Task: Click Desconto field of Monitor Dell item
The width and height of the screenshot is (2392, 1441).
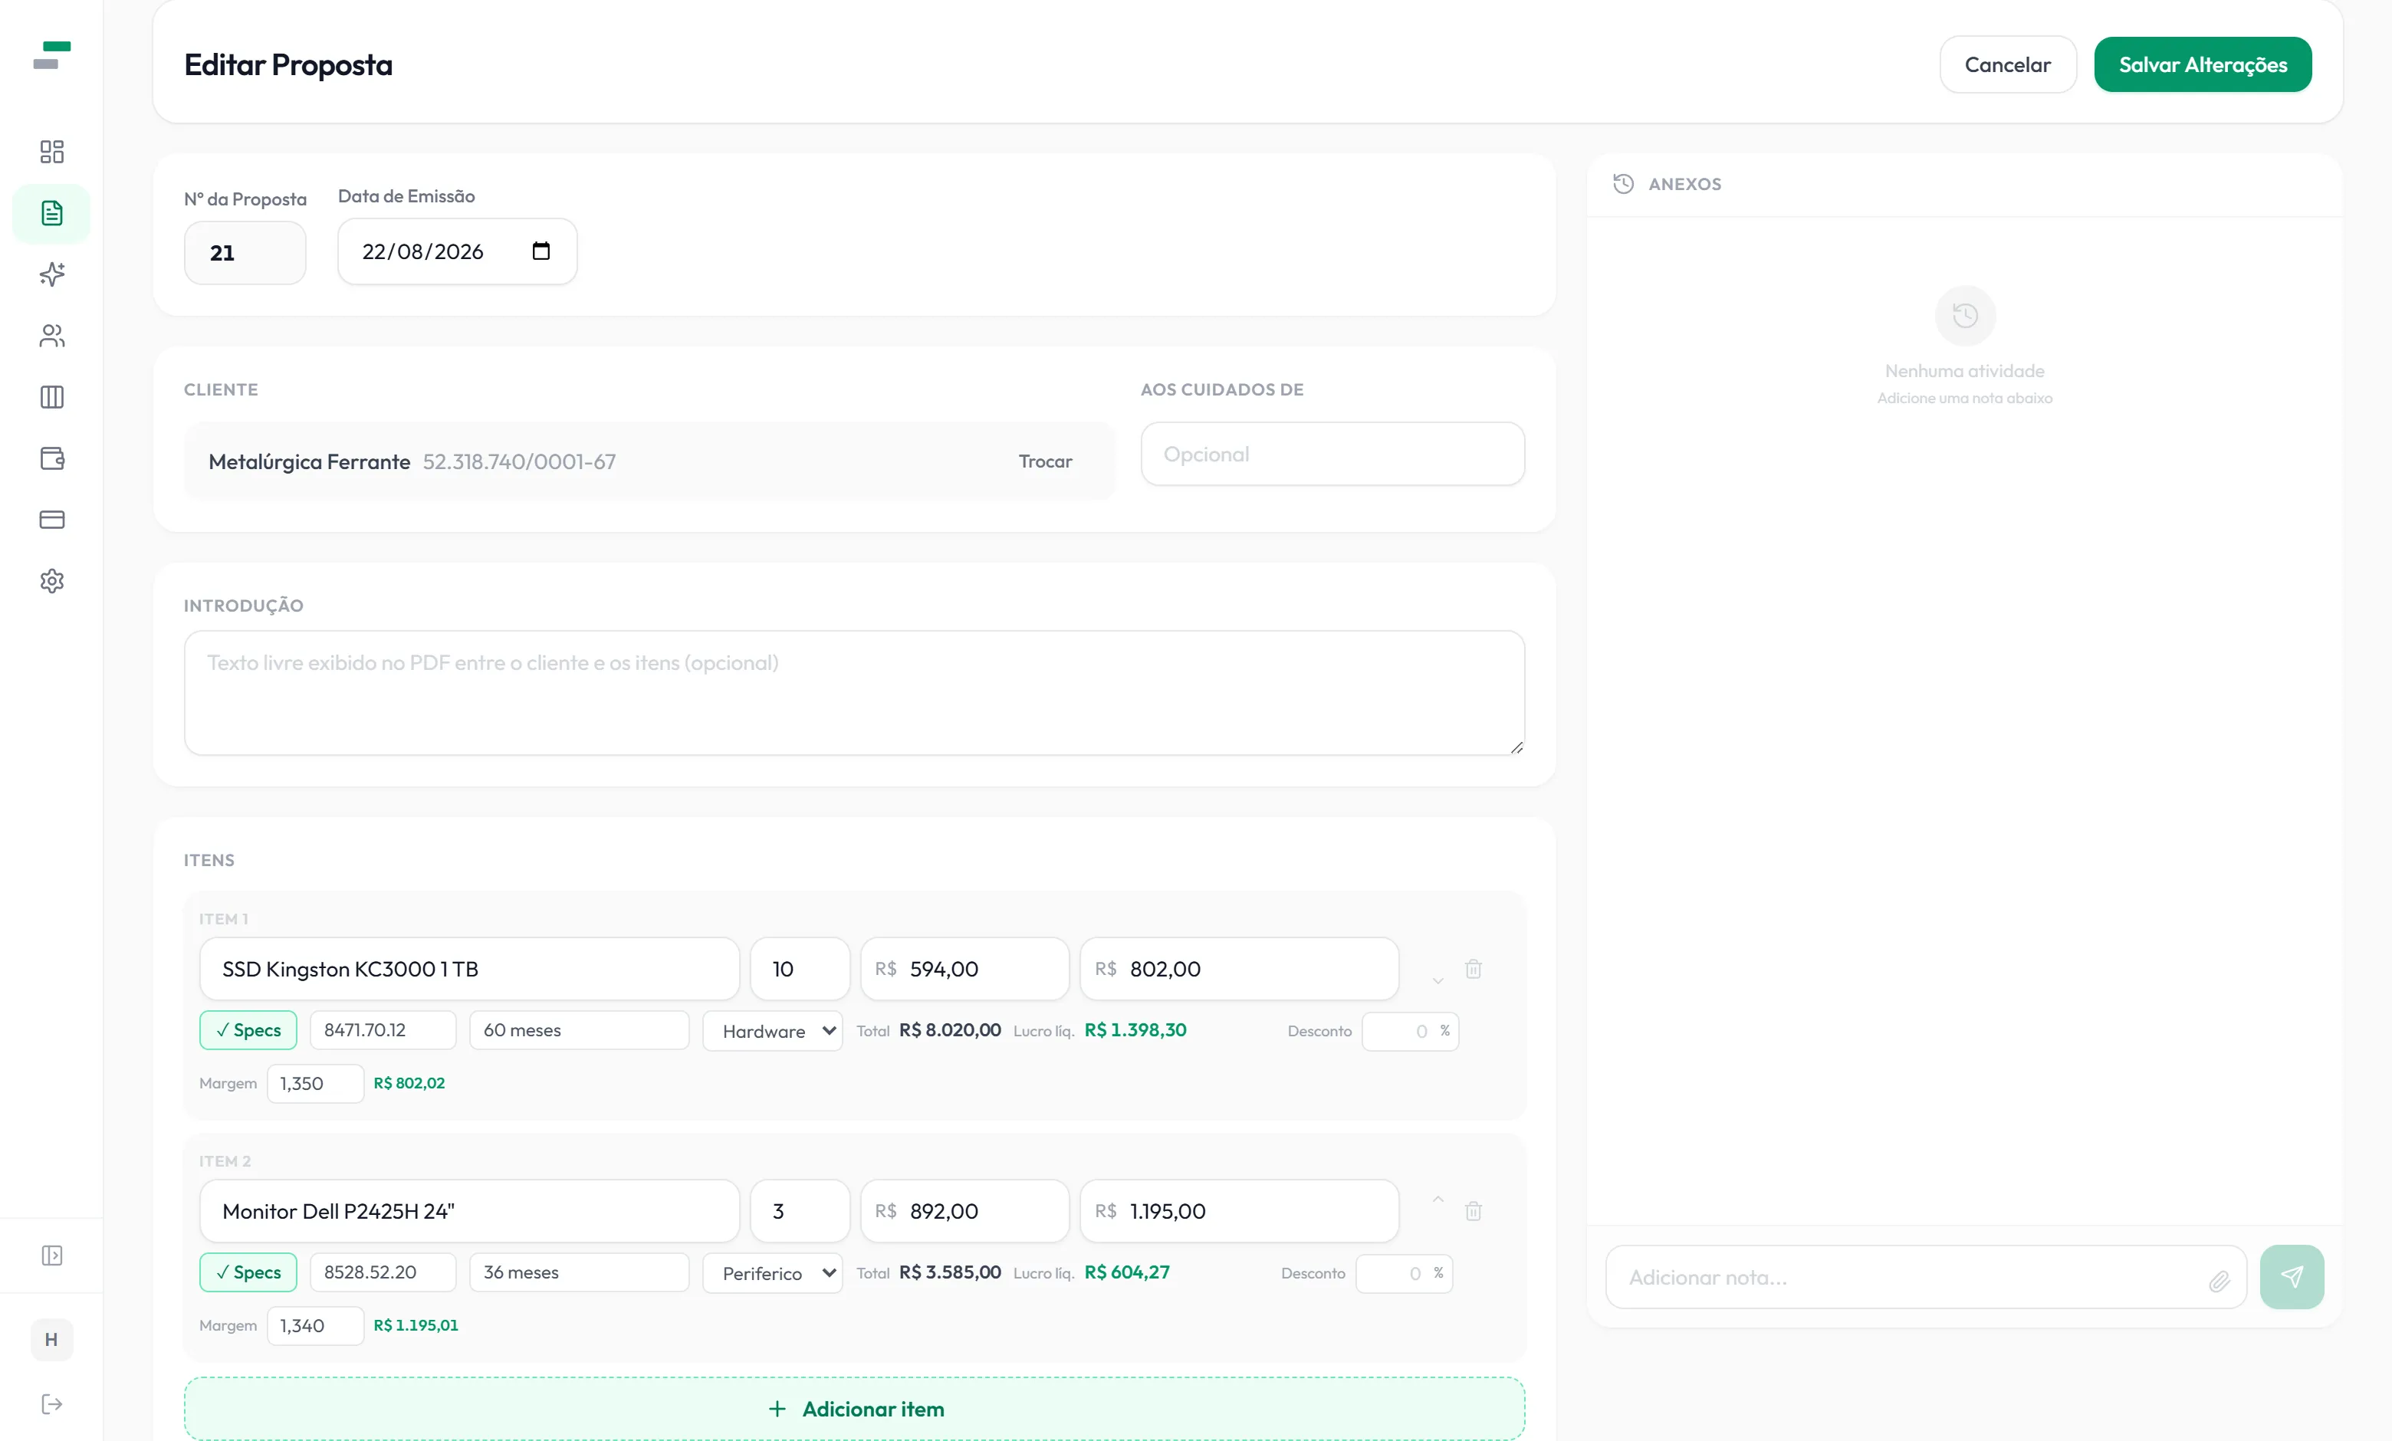Action: tap(1404, 1273)
